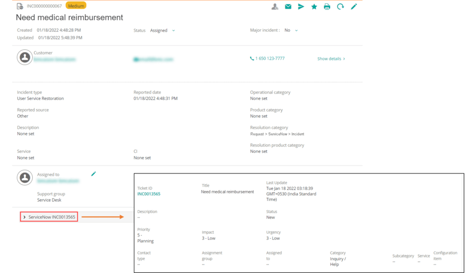Click the Medium priority badge
Screen dimensions: 476x273
coord(76,6)
